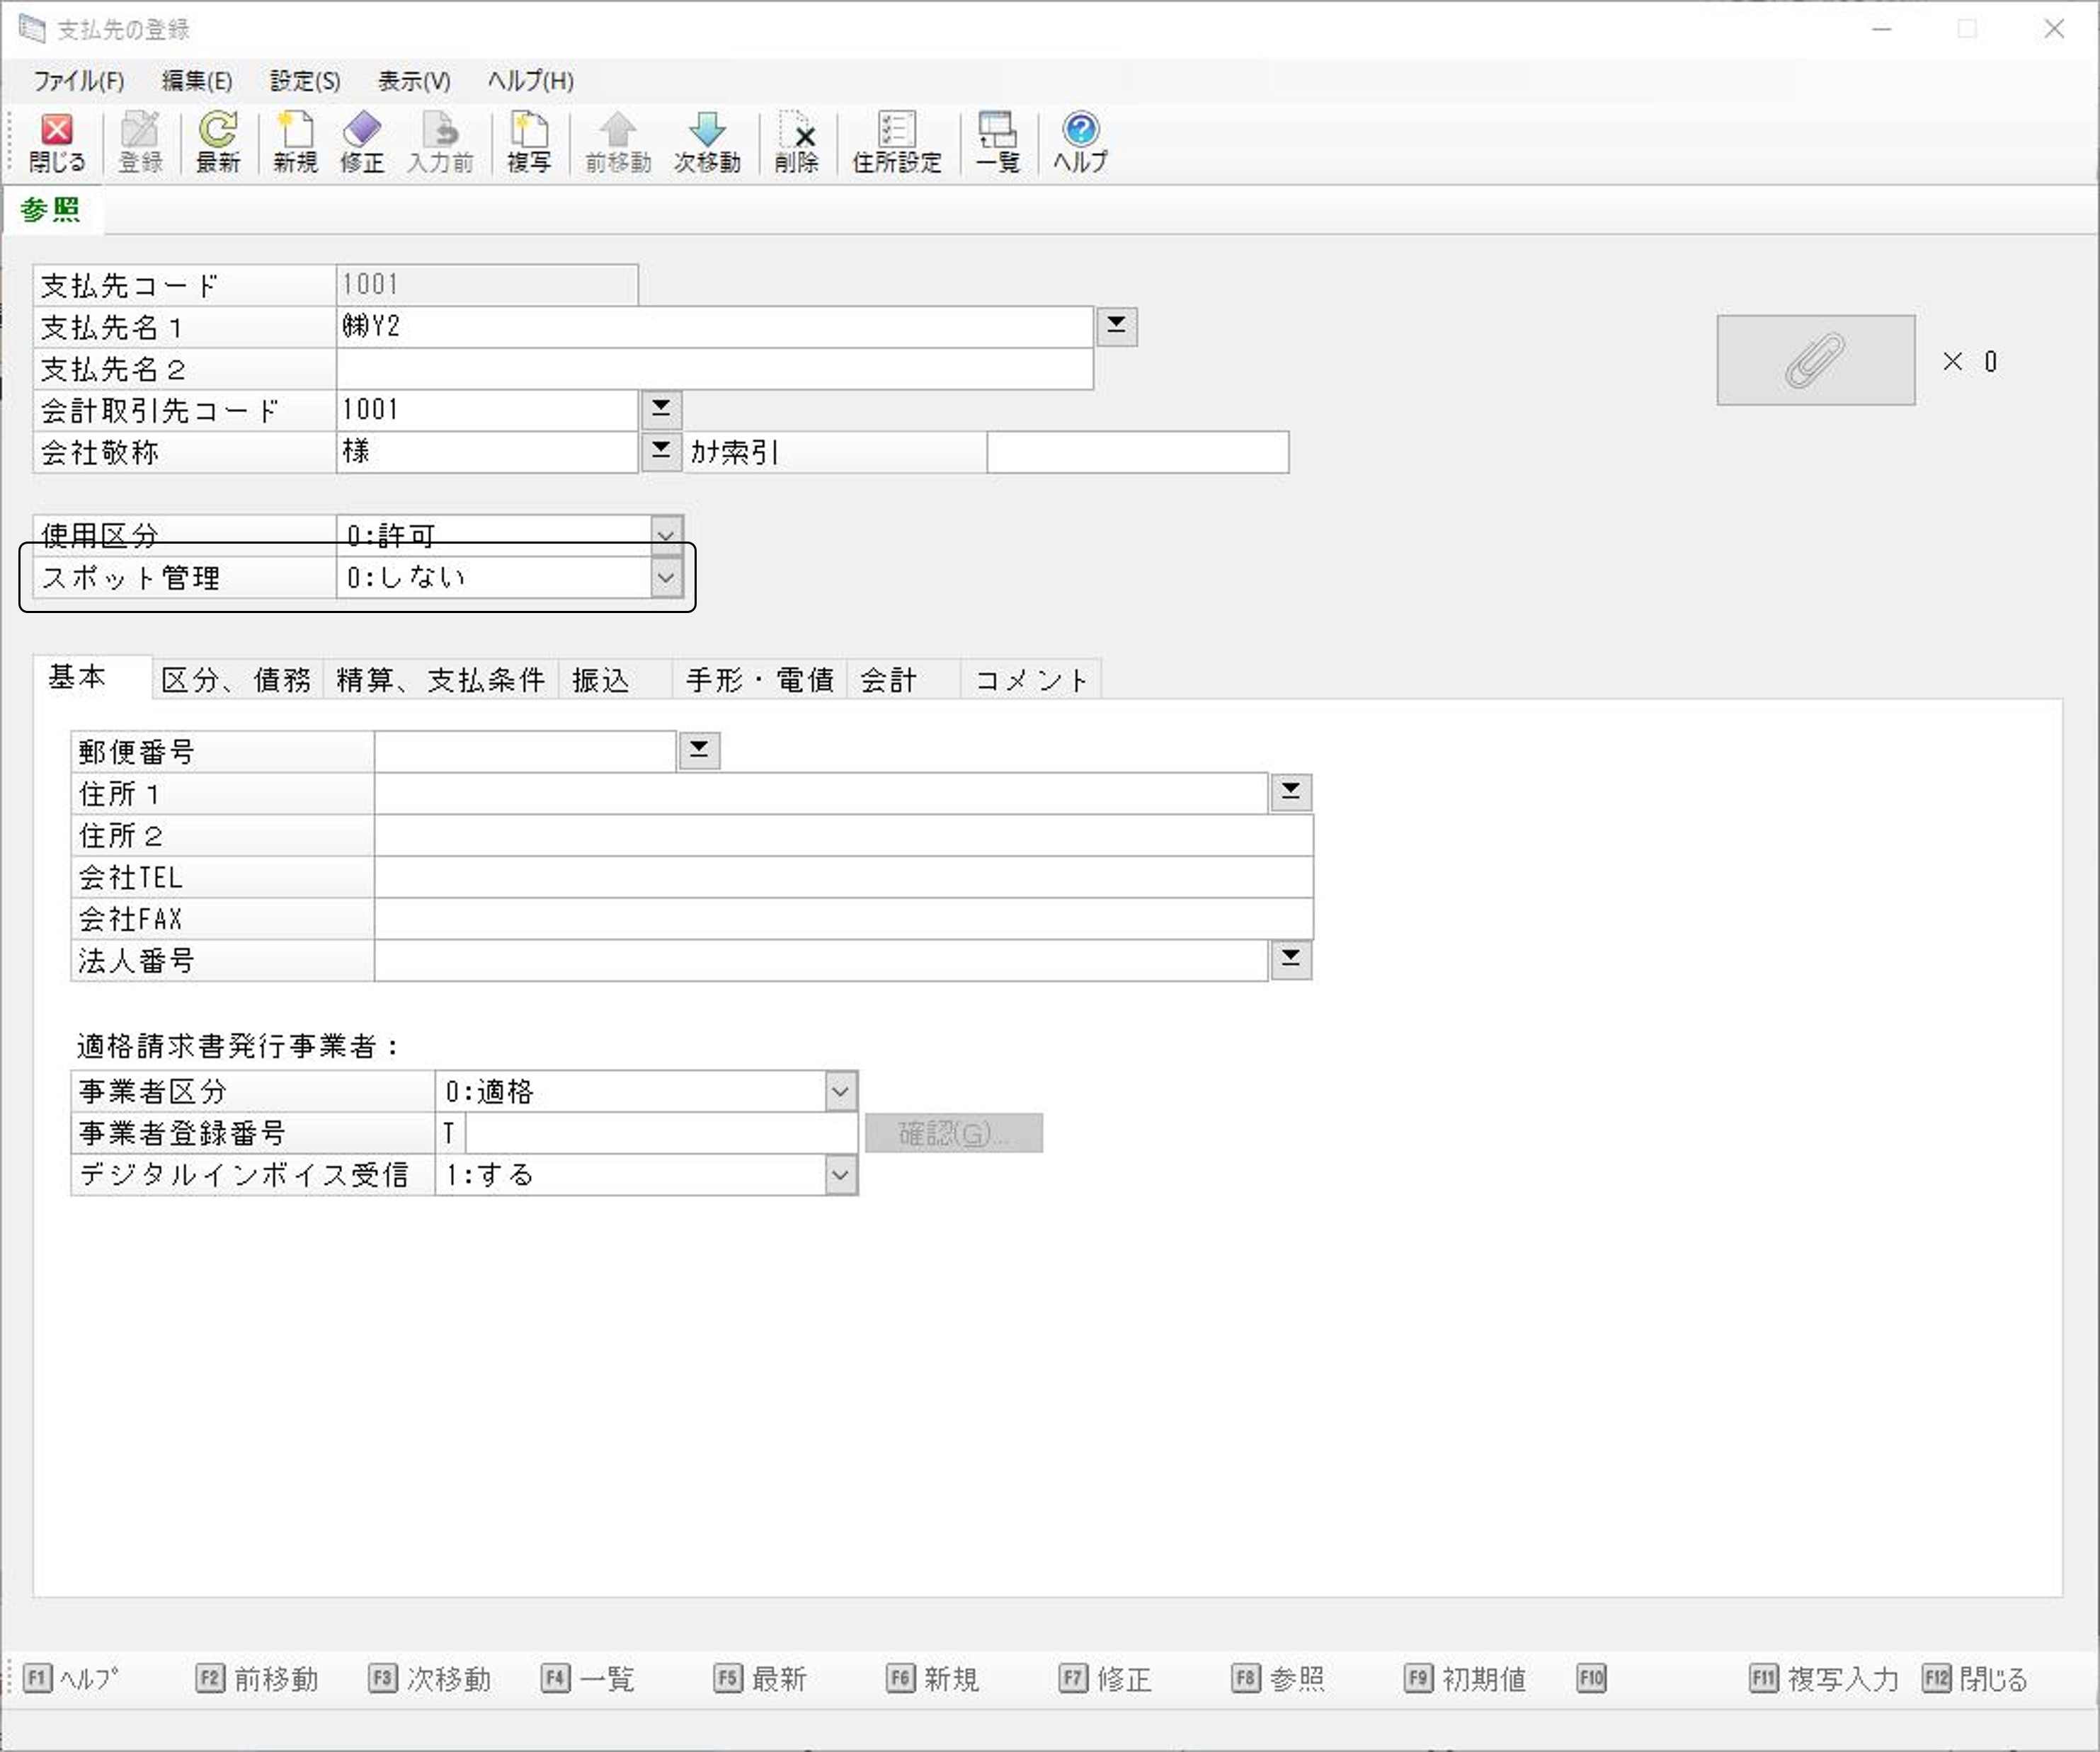Viewport: 2100px width, 1752px height.
Task: Click the カナ索引 input field
Action: point(1137,452)
